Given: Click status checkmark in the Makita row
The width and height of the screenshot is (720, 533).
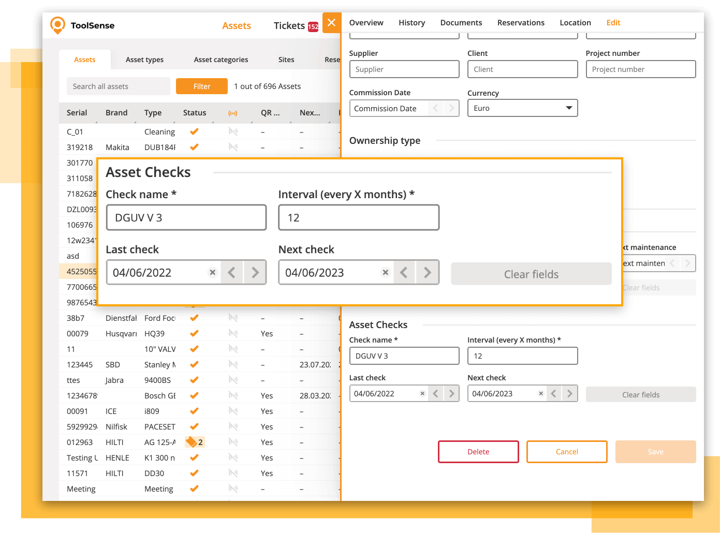Looking at the screenshot, I should coord(195,147).
